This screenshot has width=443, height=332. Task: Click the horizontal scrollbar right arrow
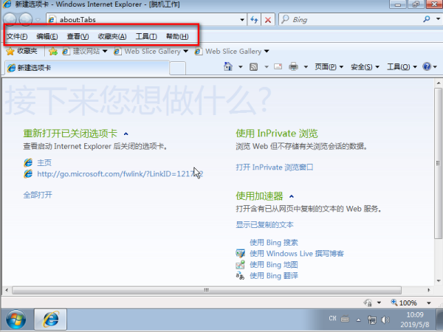pyautogui.click(x=429, y=290)
